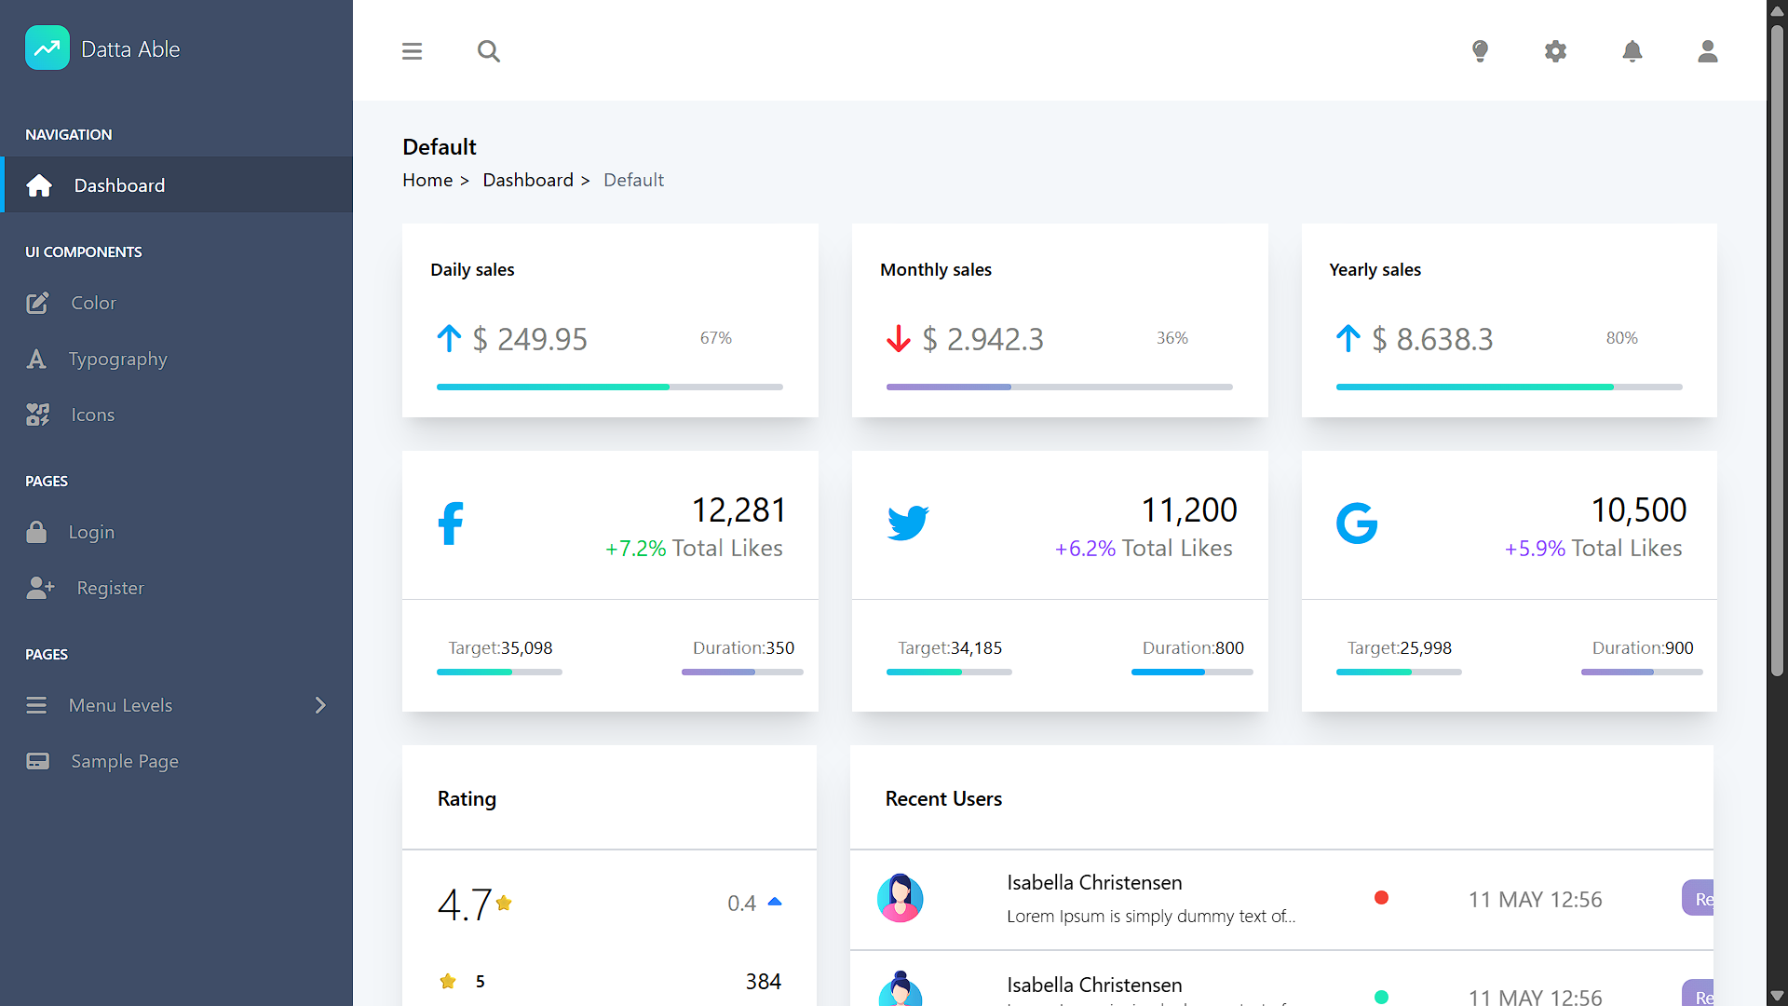This screenshot has height=1006, width=1788.
Task: Click the Google G icon
Action: click(1357, 523)
